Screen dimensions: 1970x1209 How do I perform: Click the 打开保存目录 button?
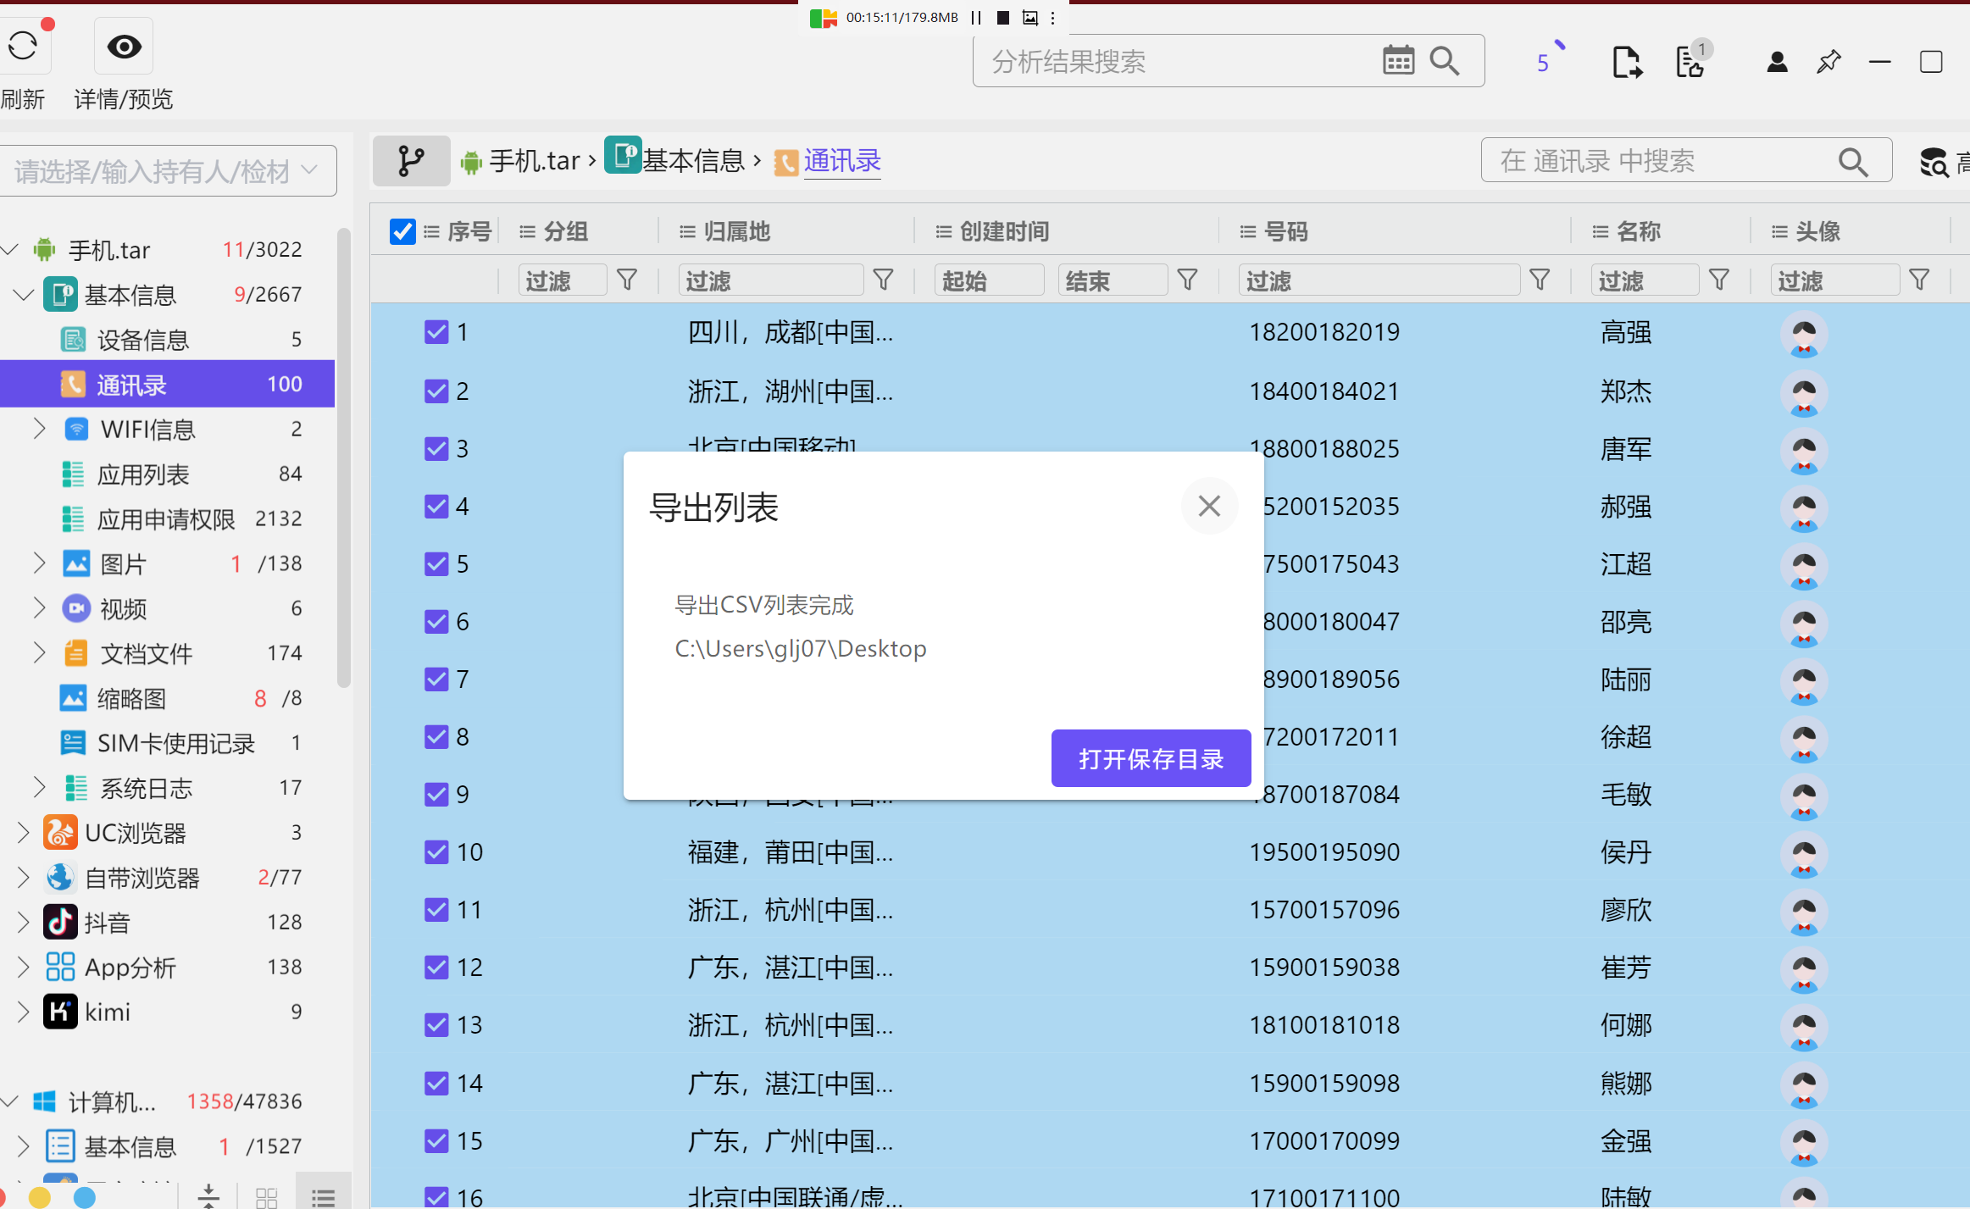(1150, 758)
